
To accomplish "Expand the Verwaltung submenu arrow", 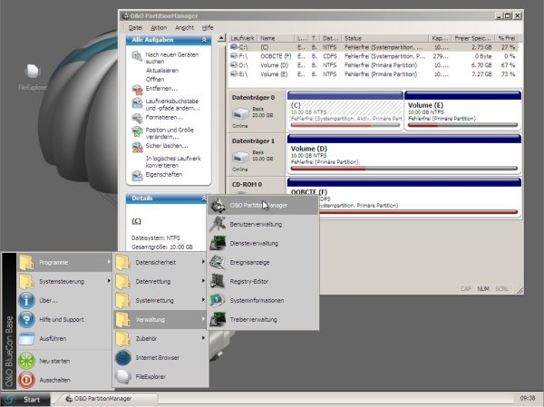I will coord(203,319).
